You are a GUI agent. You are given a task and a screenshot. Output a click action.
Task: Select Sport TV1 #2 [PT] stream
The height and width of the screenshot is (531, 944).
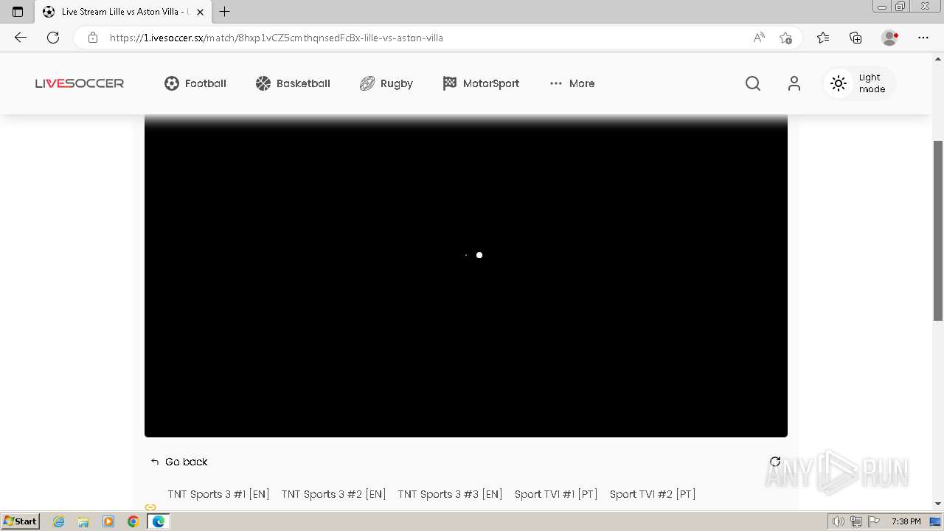pyautogui.click(x=653, y=494)
